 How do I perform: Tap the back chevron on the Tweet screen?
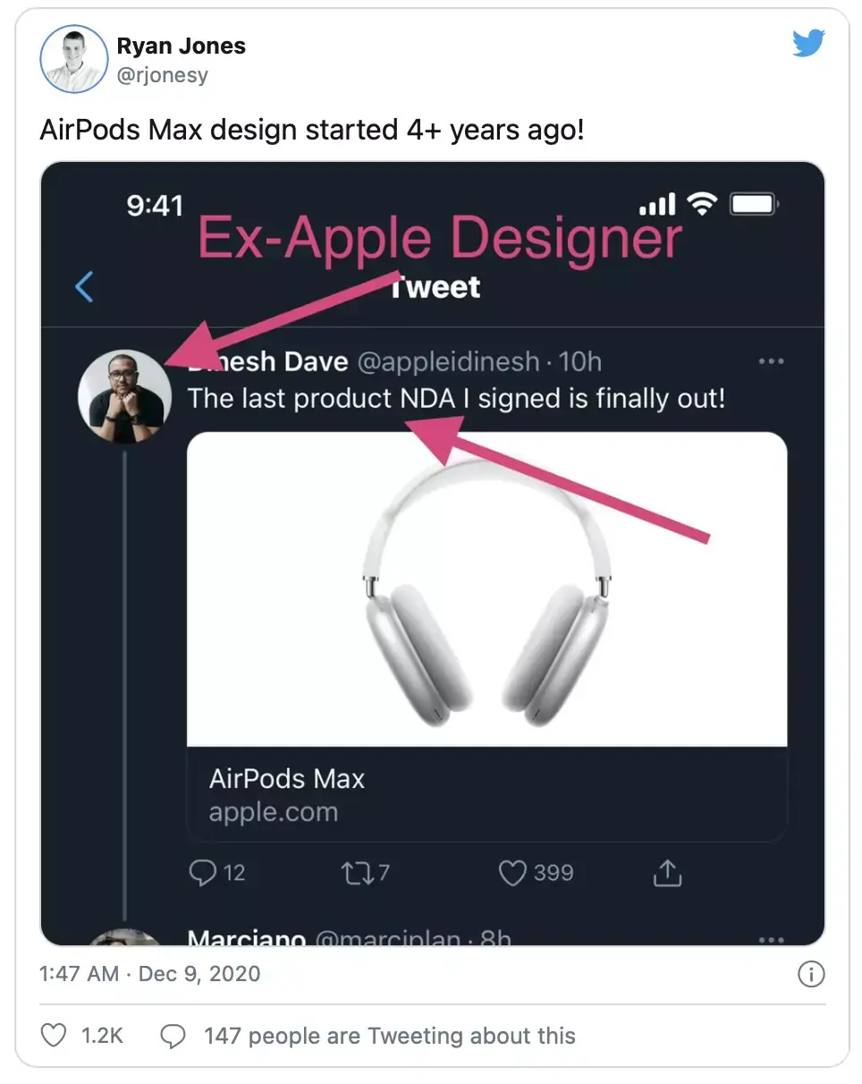(82, 287)
